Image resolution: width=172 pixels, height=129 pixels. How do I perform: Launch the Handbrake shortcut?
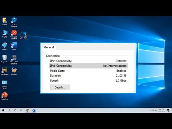[x=5, y=71]
